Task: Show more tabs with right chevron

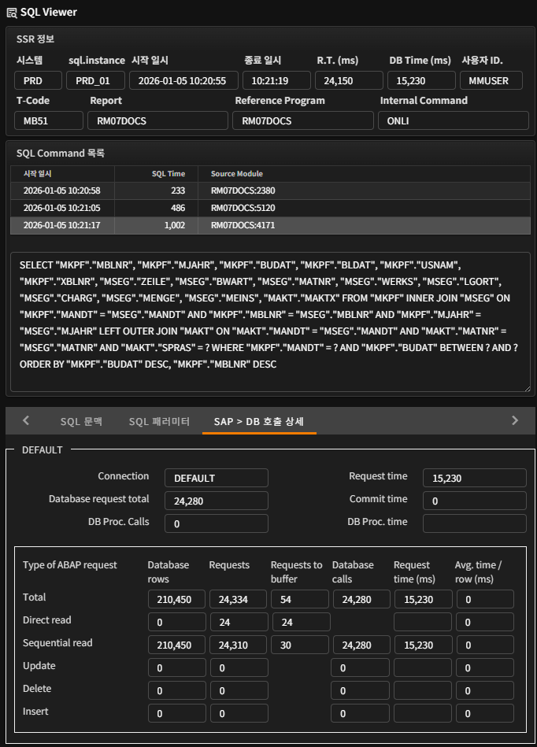Action: tap(515, 420)
